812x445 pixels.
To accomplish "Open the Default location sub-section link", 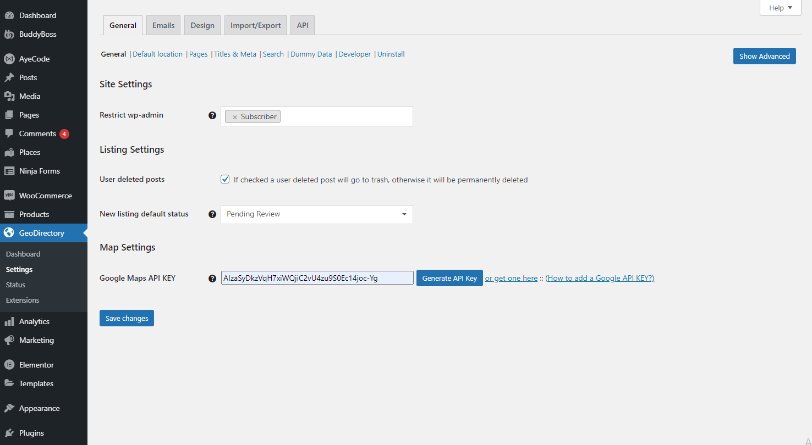I will (157, 54).
